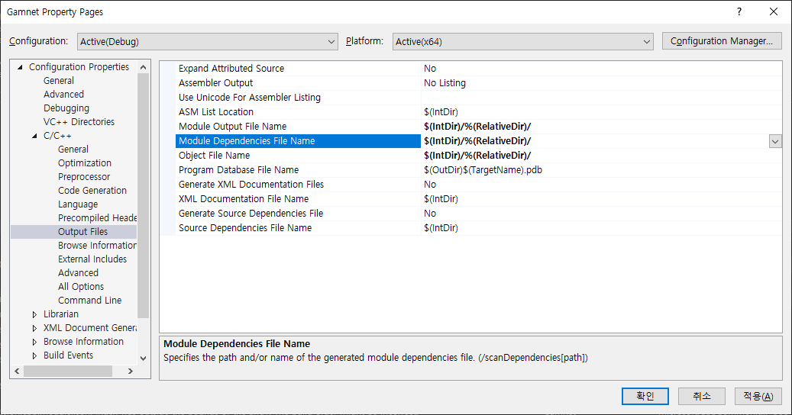Open the Platform dropdown
The width and height of the screenshot is (792, 415).
(x=522, y=41)
